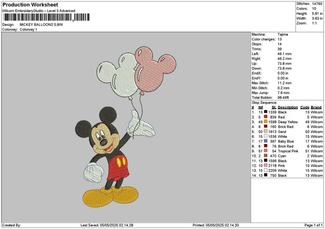
Task: Select the Zoom value "1:1"
Action: click(x=314, y=23)
